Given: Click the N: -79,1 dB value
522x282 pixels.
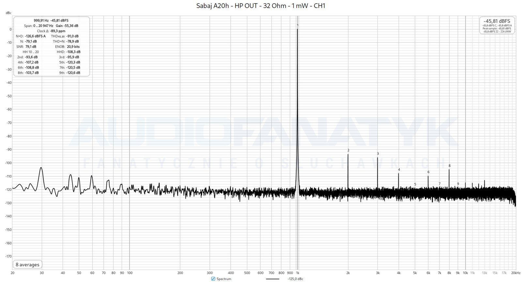Looking at the screenshot, I should point(31,41).
